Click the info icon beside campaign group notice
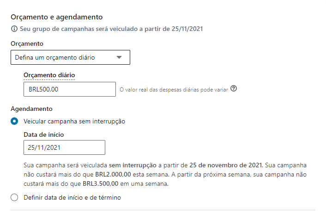This screenshot has height=220, width=326. click(x=14, y=29)
